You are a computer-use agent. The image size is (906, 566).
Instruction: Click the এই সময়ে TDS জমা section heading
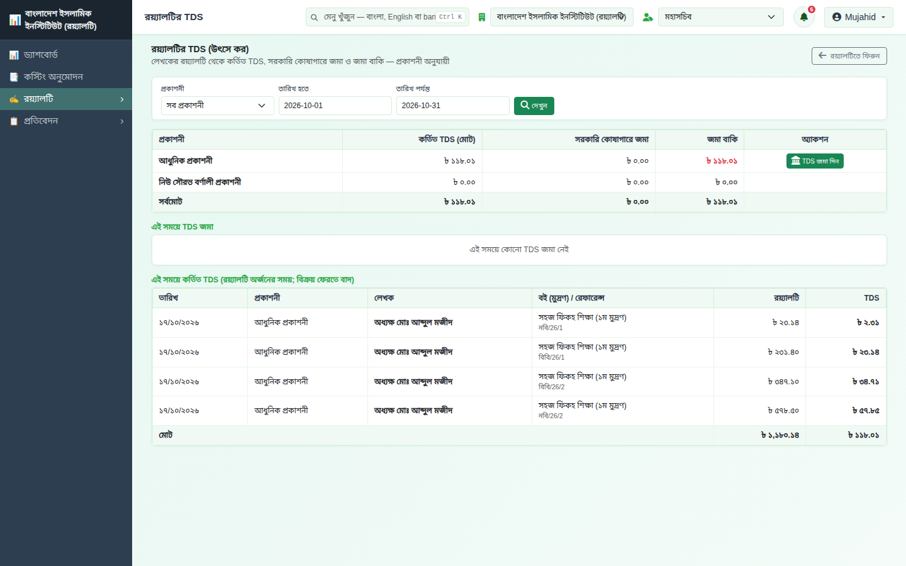(x=182, y=227)
